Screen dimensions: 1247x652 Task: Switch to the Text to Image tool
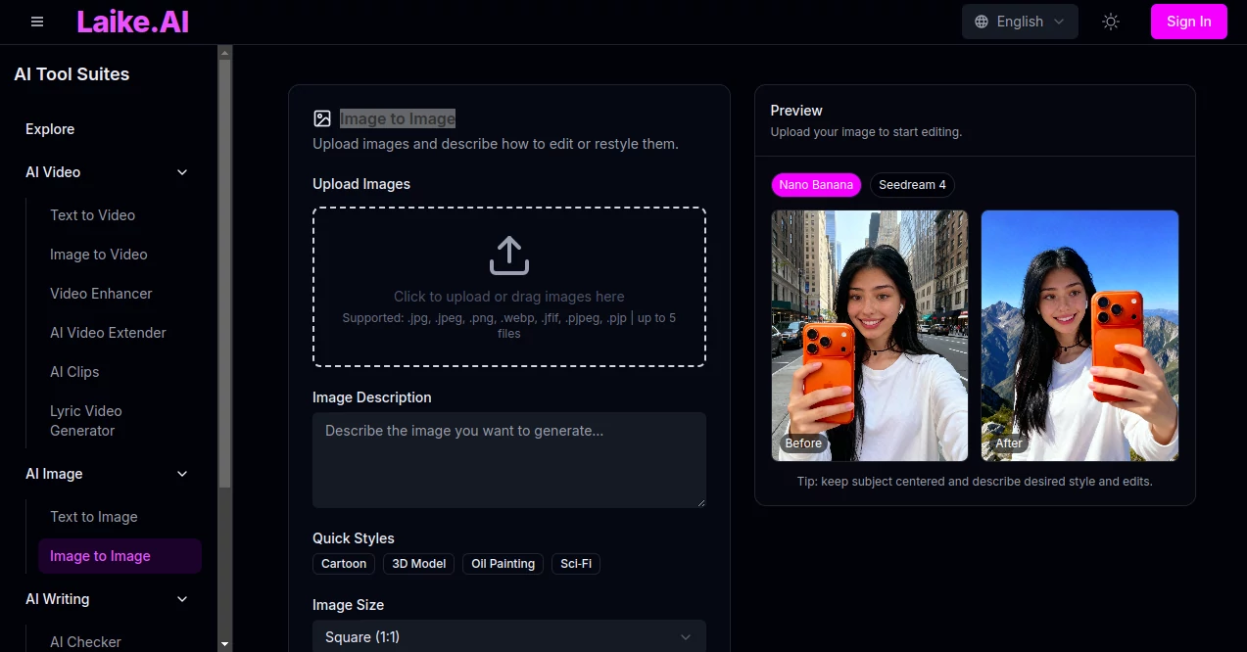tap(92, 516)
